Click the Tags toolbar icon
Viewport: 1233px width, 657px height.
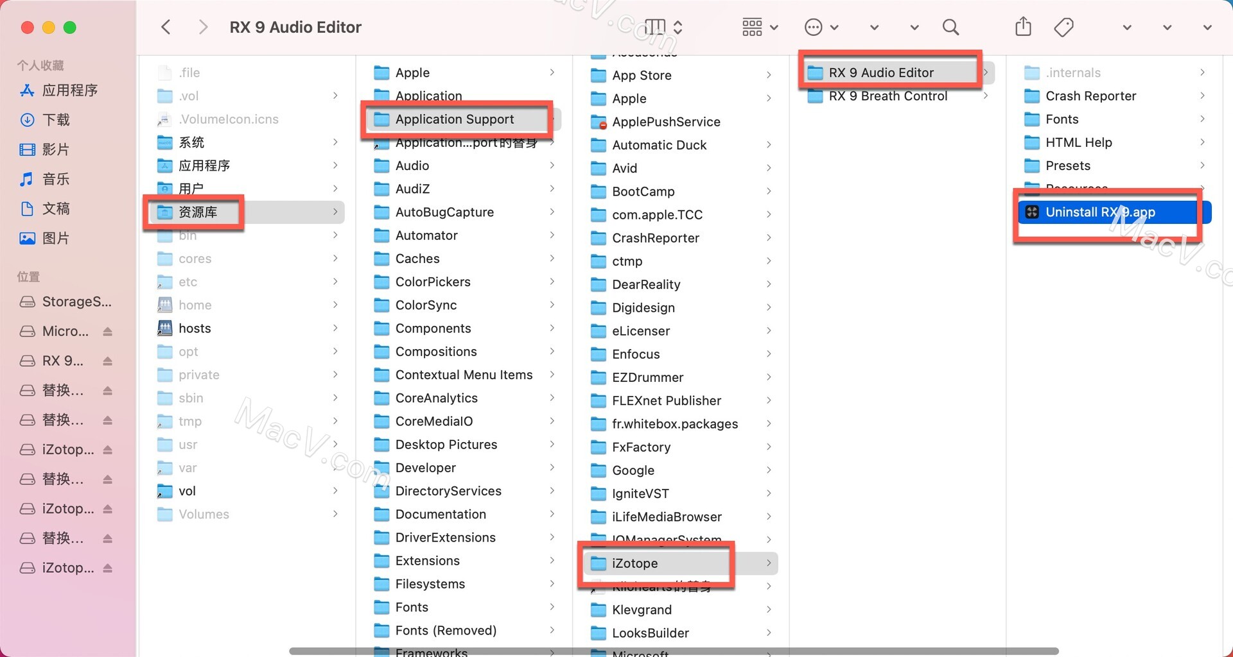click(1063, 27)
